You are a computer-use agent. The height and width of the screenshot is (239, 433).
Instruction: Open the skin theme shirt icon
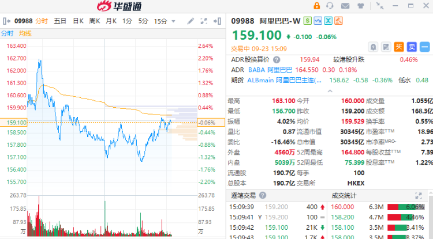(360, 6)
